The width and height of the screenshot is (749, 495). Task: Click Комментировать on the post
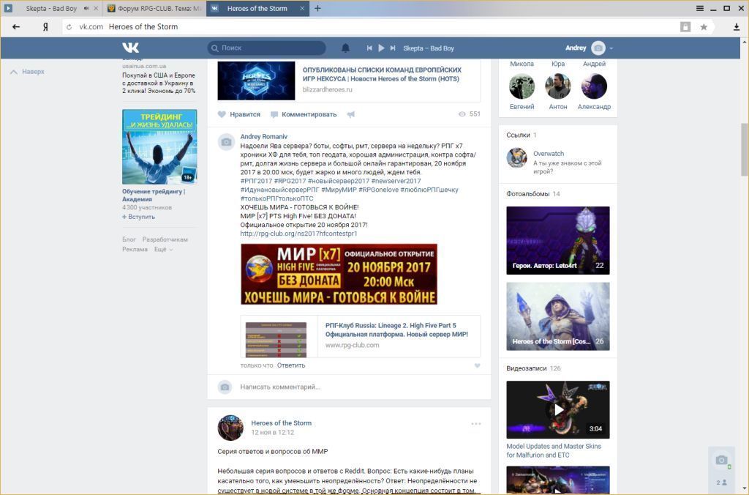click(x=304, y=114)
